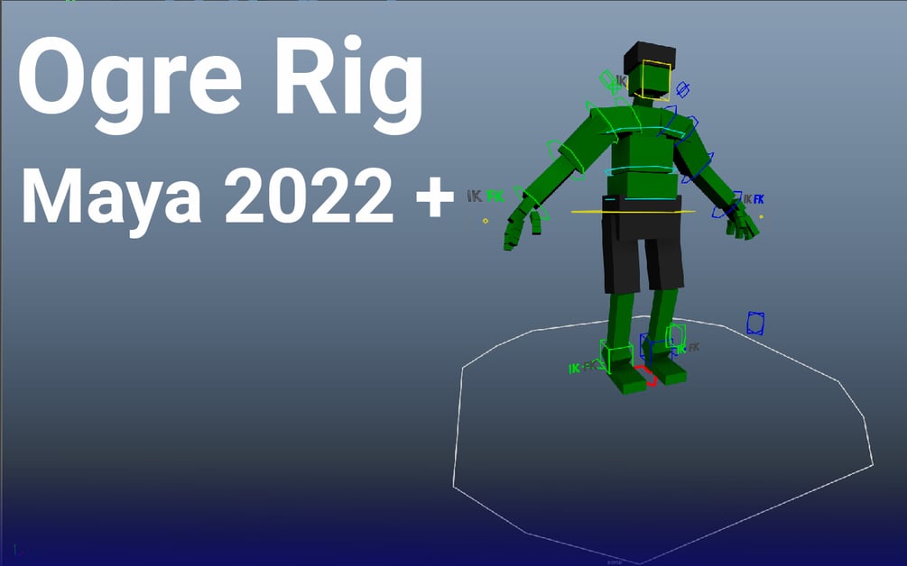Select yellow dot control near blue FK label

761,217
